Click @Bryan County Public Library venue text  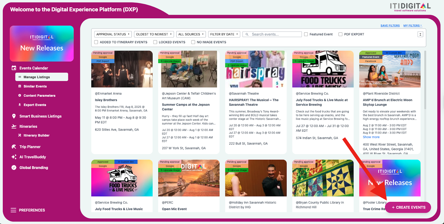(x=320, y=205)
